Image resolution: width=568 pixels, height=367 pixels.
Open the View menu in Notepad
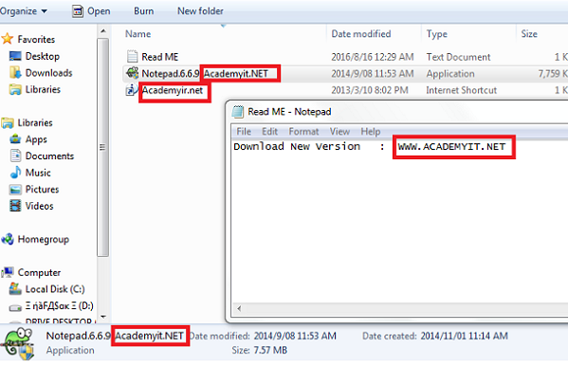(x=339, y=132)
